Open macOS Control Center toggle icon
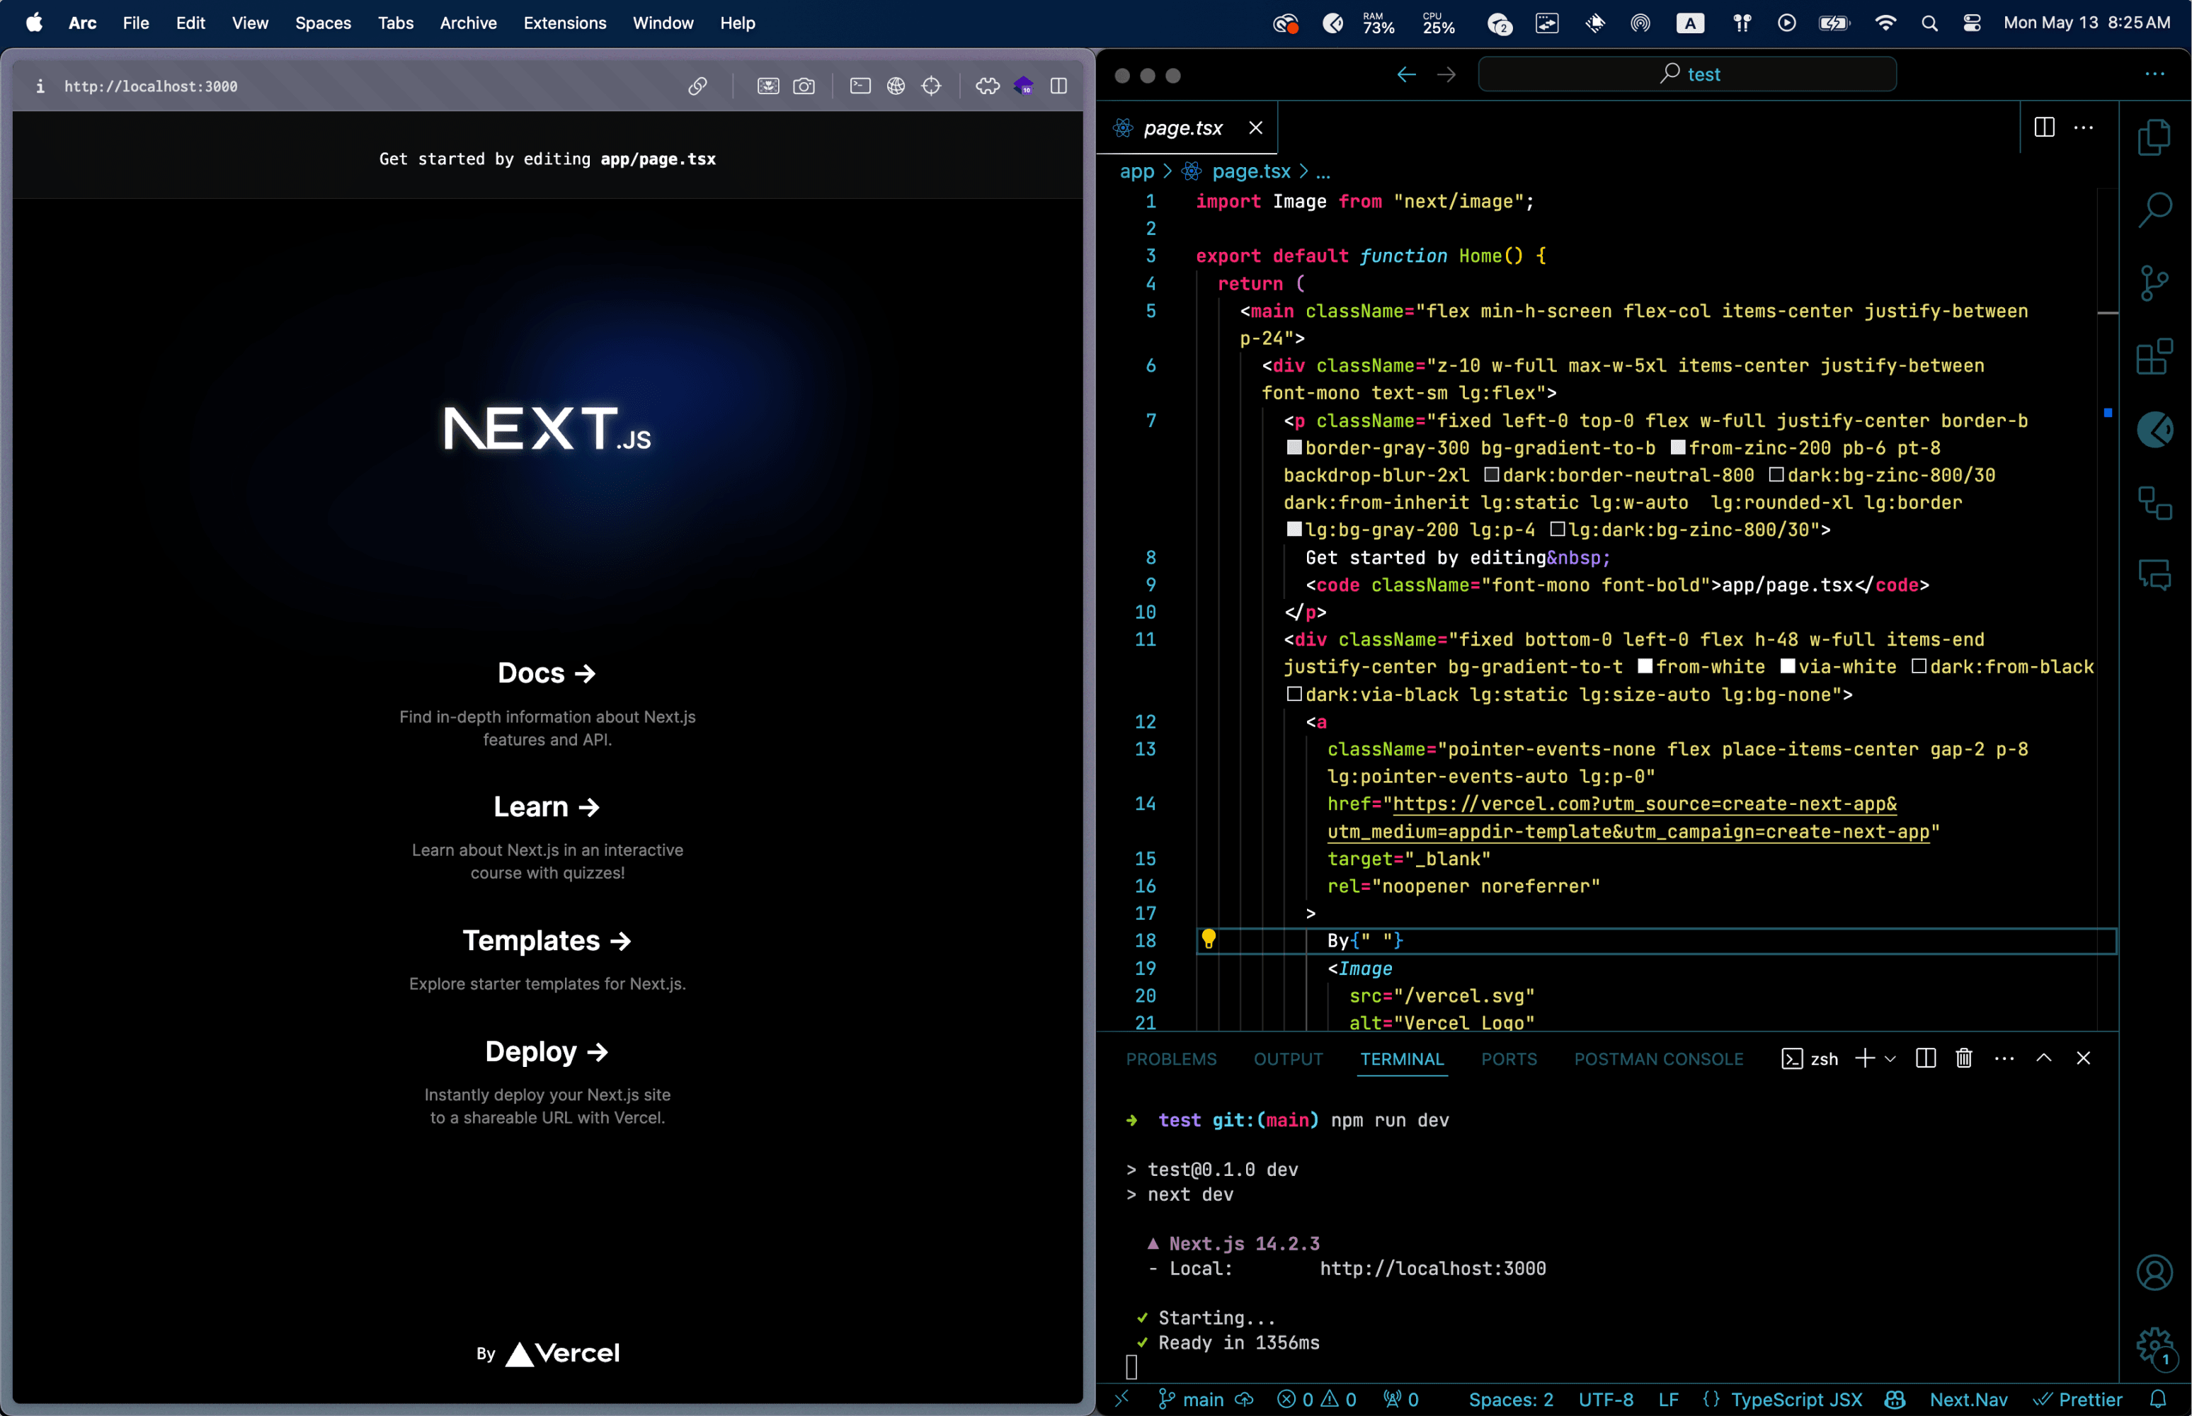This screenshot has width=2192, height=1416. pyautogui.click(x=1971, y=23)
